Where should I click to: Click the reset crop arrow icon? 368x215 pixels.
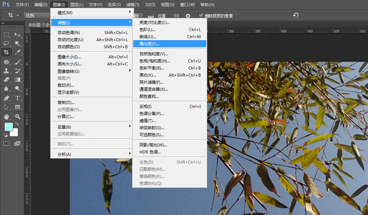[x=295, y=16]
